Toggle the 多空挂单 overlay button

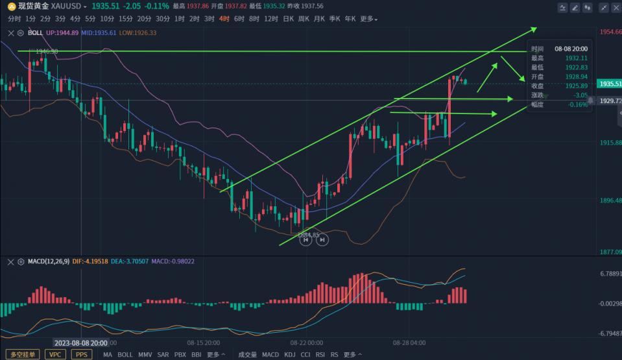pos(22,355)
